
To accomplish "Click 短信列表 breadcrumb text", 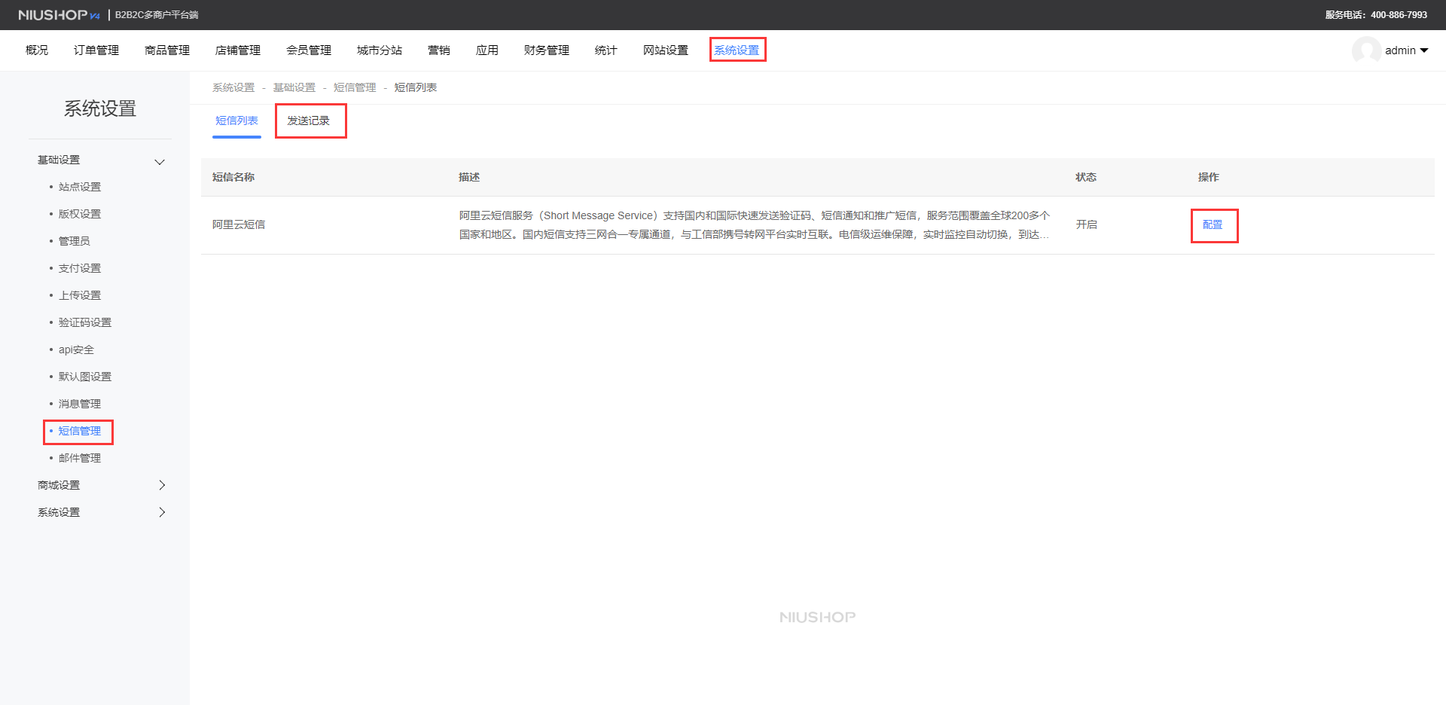I will pos(416,87).
